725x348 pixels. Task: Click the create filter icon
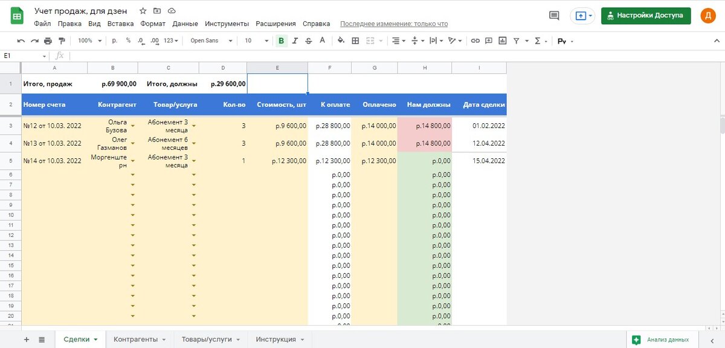517,40
